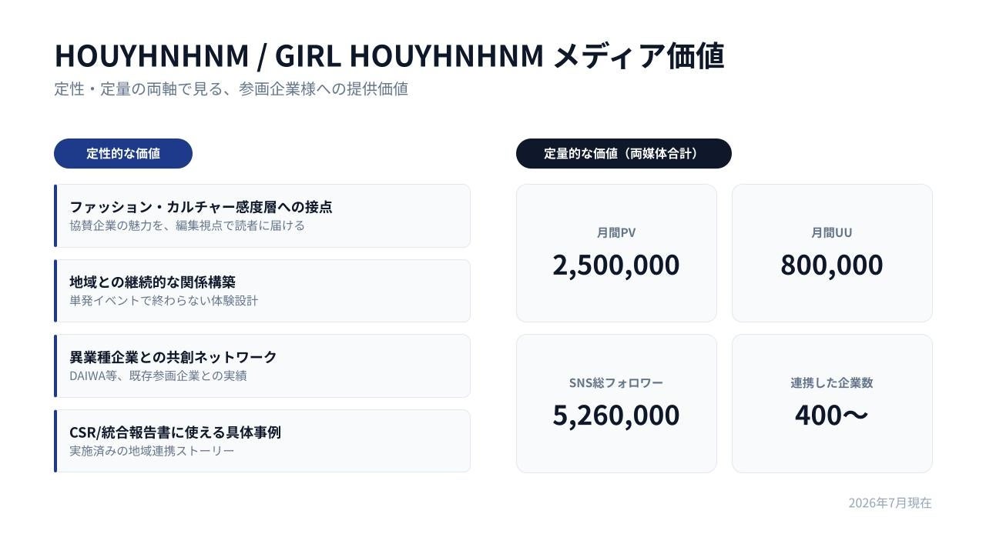
Task: Click the 定量的な価値（両媒体合計） pill label
Action: (624, 153)
